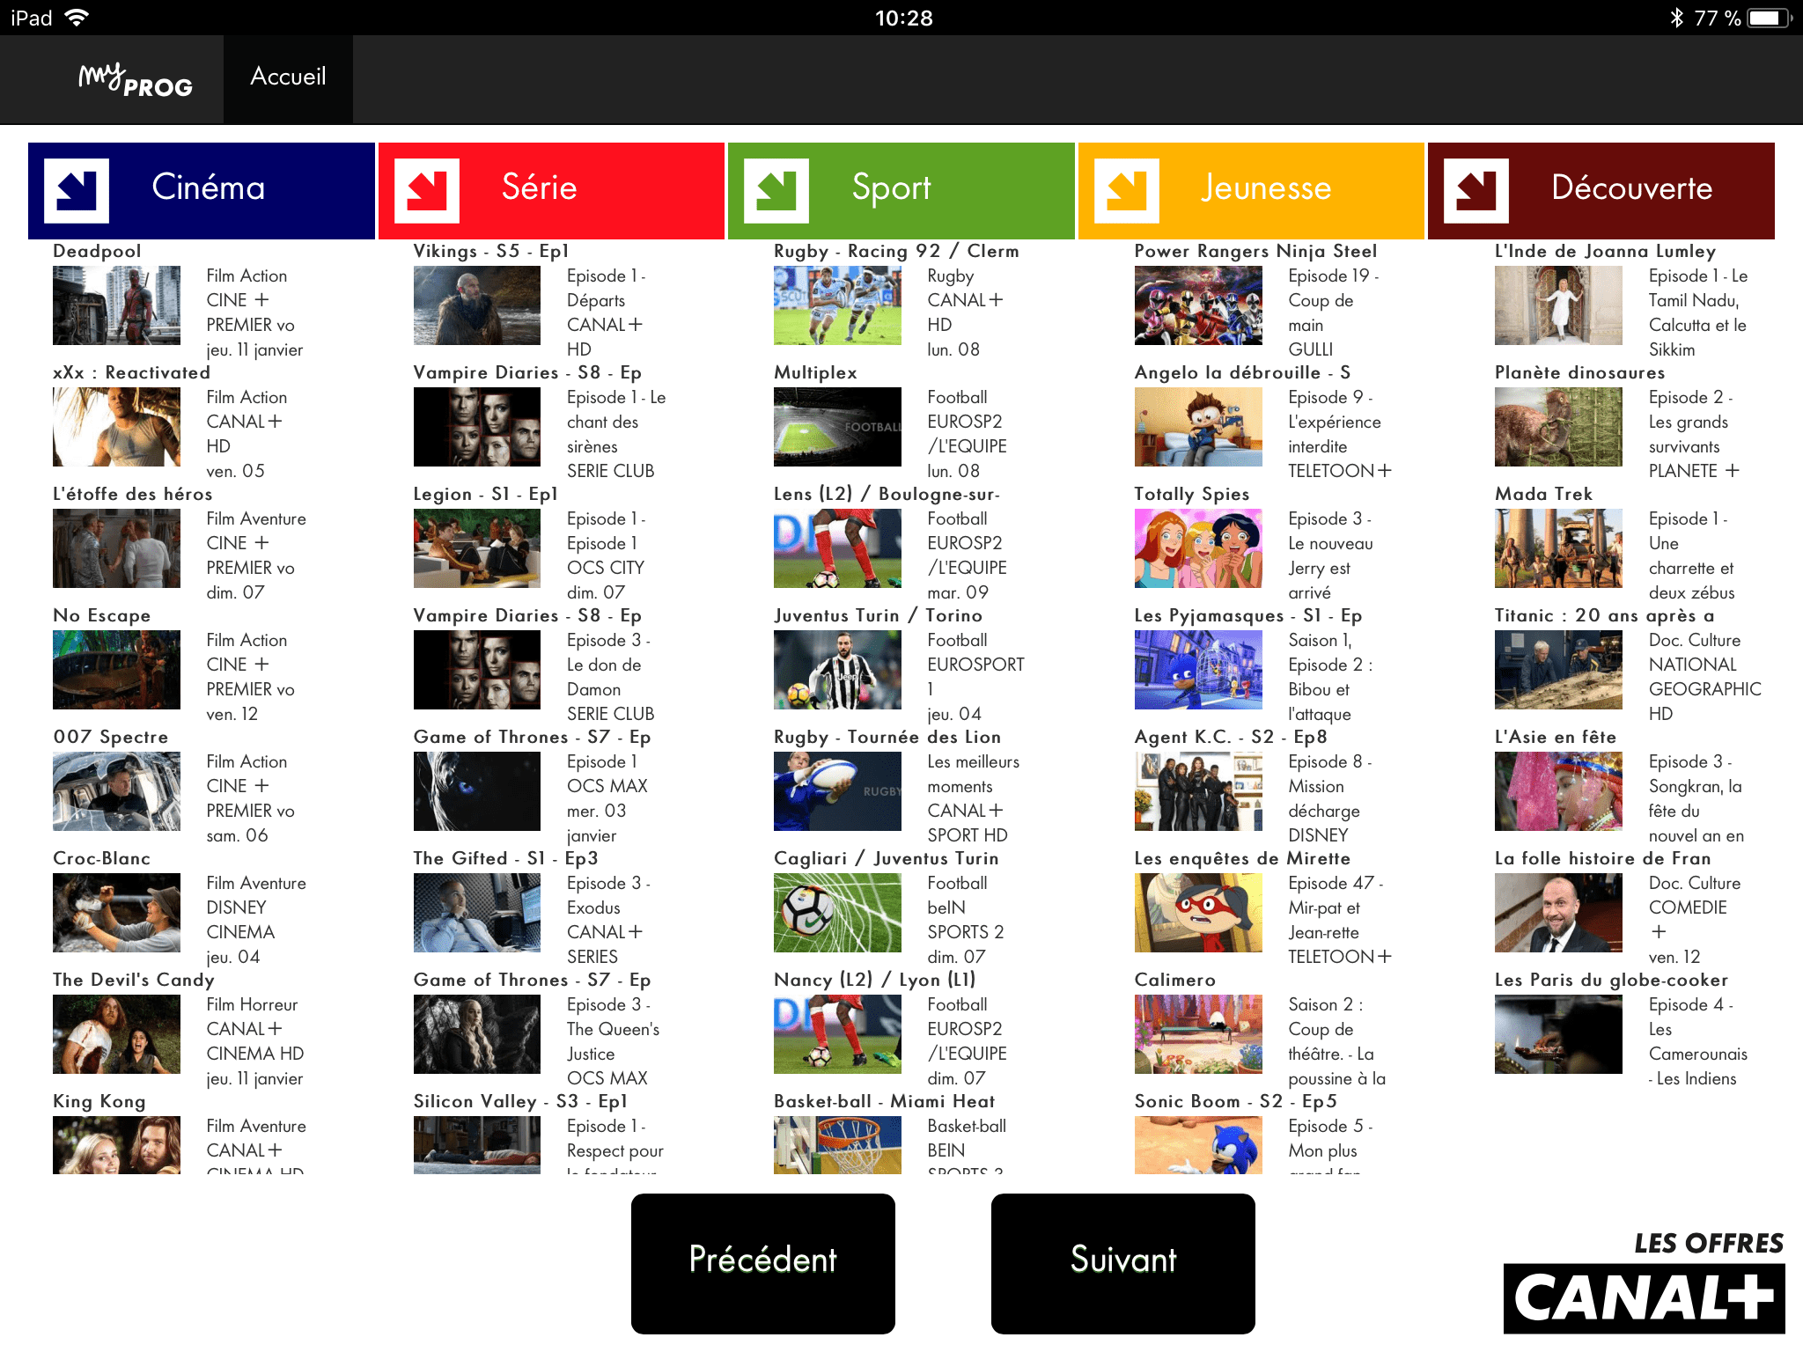Open The Gifted S1 Ep3 thumbnail
This screenshot has width=1803, height=1352.
coord(477,913)
